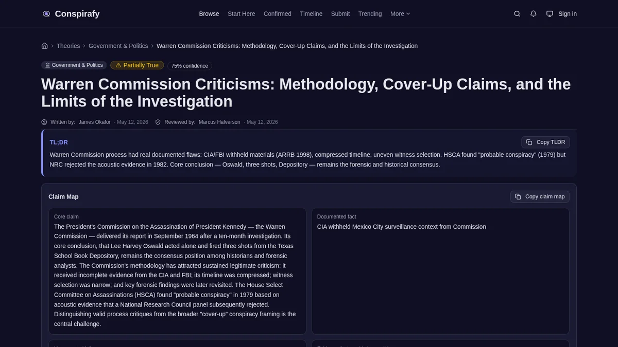Click the Copy claim map button

(540, 196)
